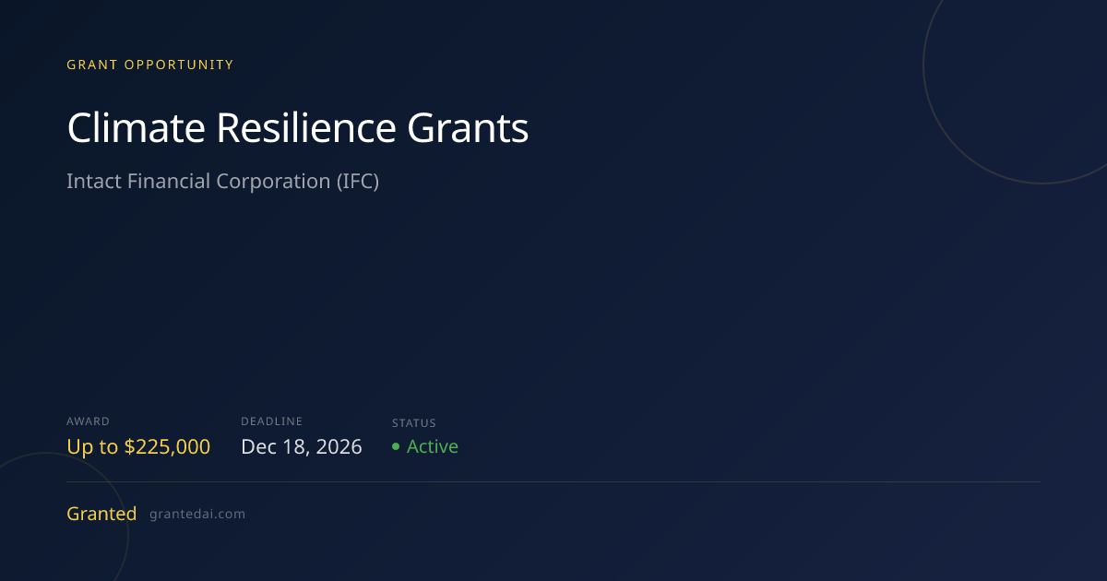Click the 'Climate Resilience Grants' title
The width and height of the screenshot is (1107, 581).
pyautogui.click(x=298, y=128)
